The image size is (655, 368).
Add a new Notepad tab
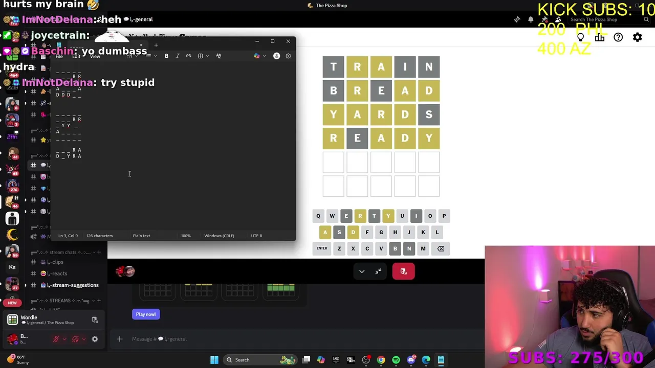tap(156, 45)
